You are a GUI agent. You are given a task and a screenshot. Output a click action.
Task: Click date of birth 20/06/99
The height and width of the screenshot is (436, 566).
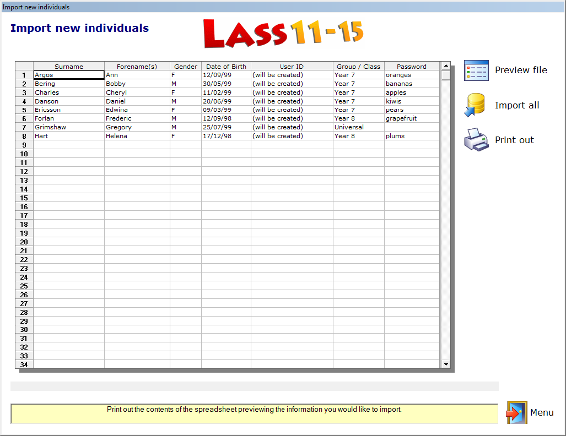(226, 101)
